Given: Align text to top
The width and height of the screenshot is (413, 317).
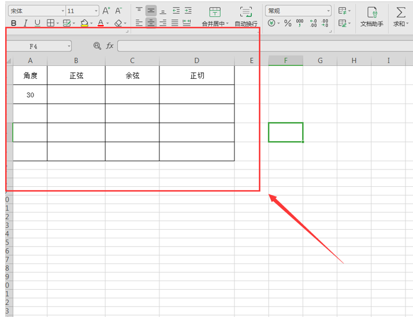Looking at the screenshot, I should point(139,10).
